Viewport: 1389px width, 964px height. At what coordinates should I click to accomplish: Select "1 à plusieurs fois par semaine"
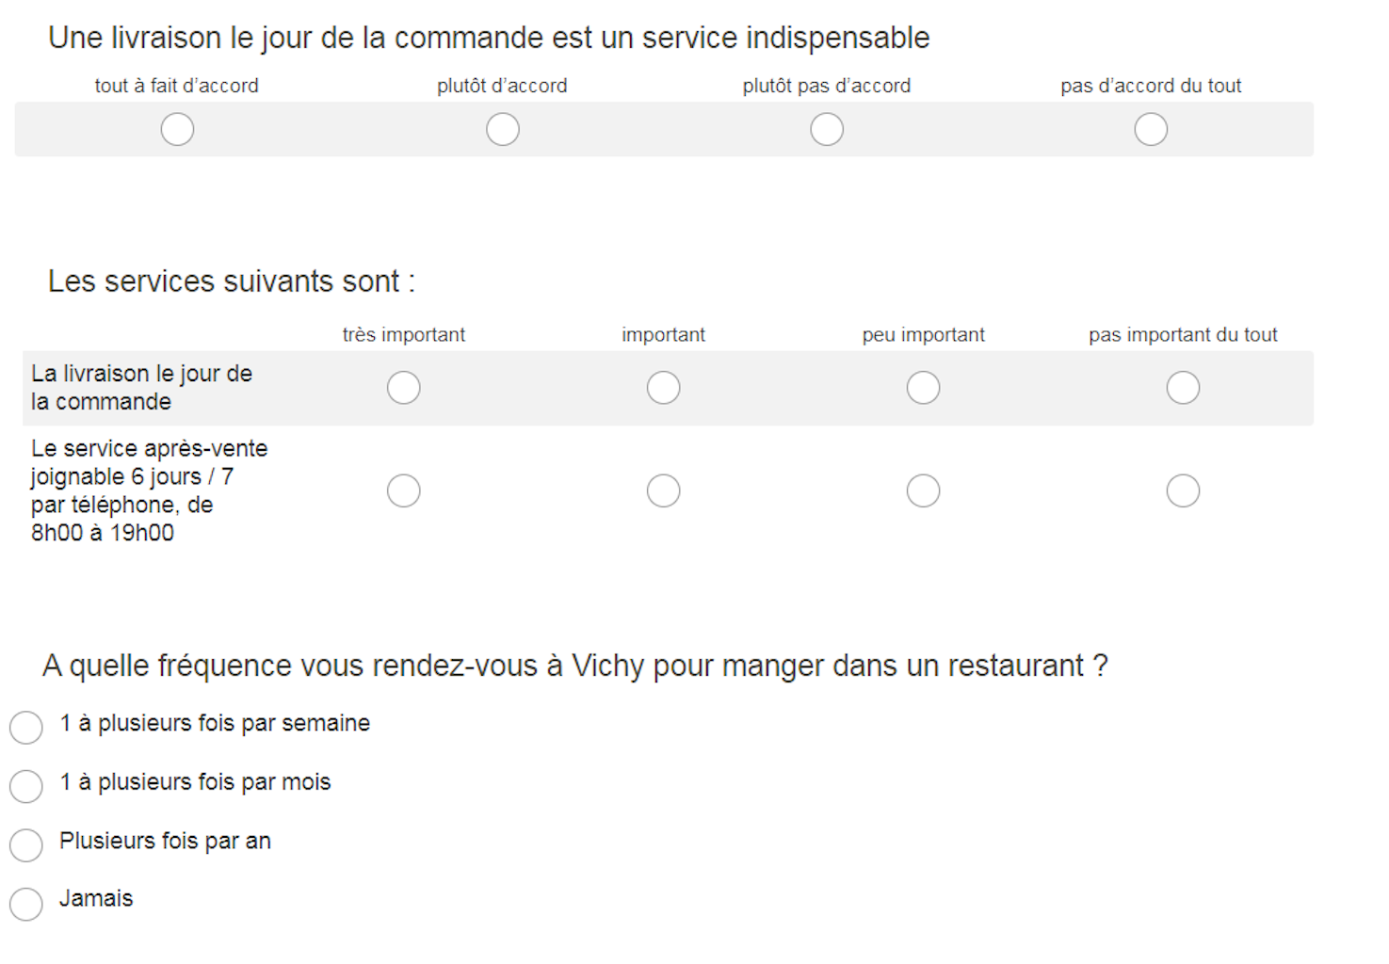point(25,728)
